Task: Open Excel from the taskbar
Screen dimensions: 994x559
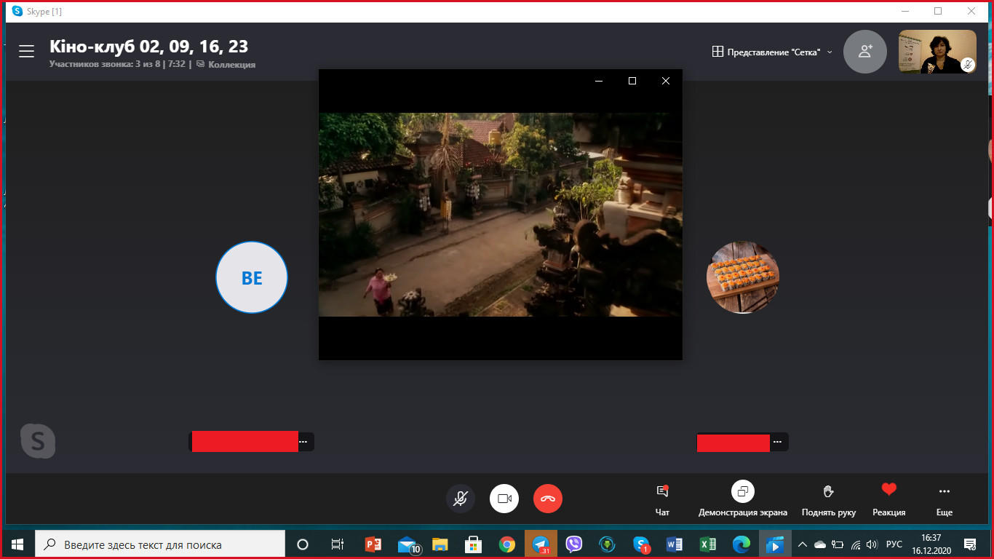Action: tap(707, 544)
